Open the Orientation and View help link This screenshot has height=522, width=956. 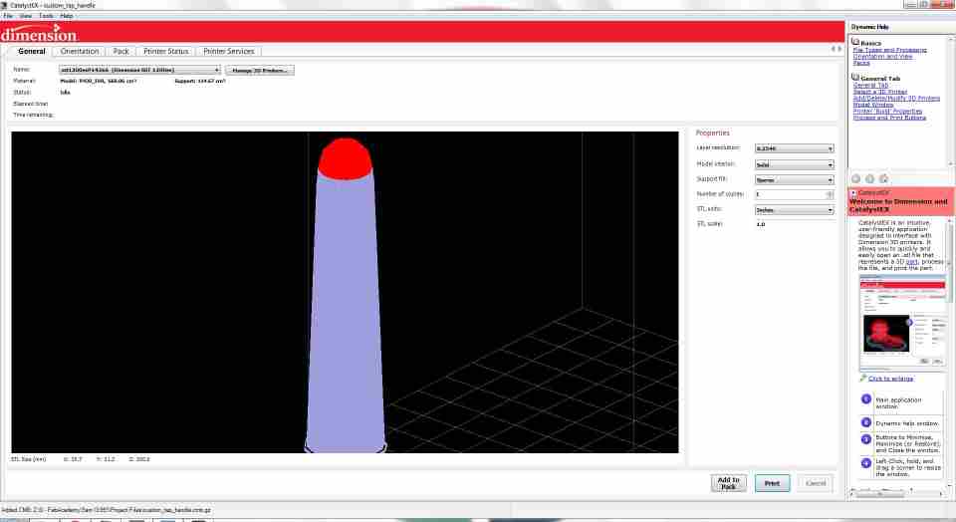[883, 56]
